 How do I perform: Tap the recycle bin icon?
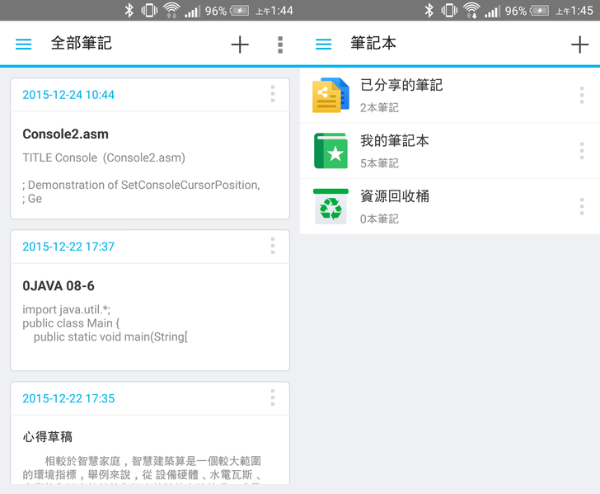[x=330, y=206]
